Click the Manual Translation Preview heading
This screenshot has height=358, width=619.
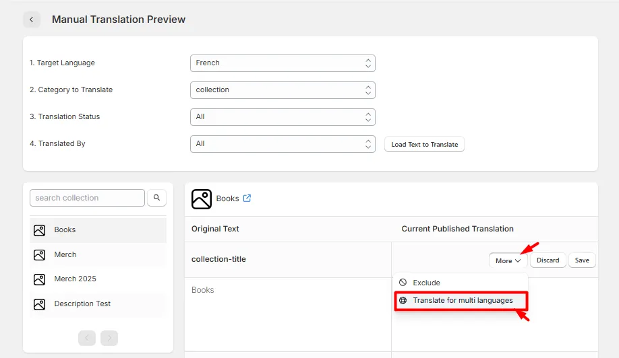pyautogui.click(x=119, y=20)
